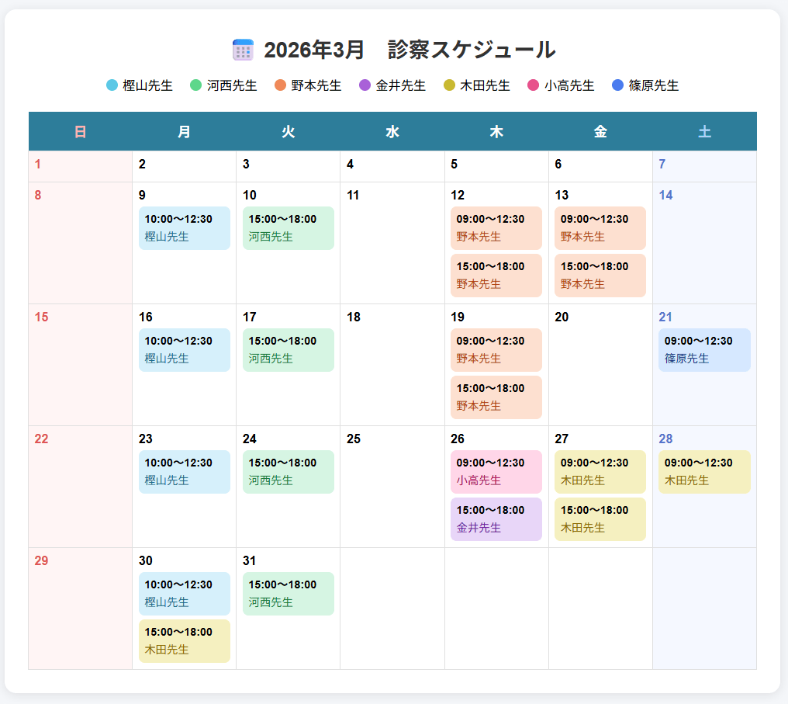
Task: Open 木田先生 afternoon slot on March 30
Action: (185, 641)
